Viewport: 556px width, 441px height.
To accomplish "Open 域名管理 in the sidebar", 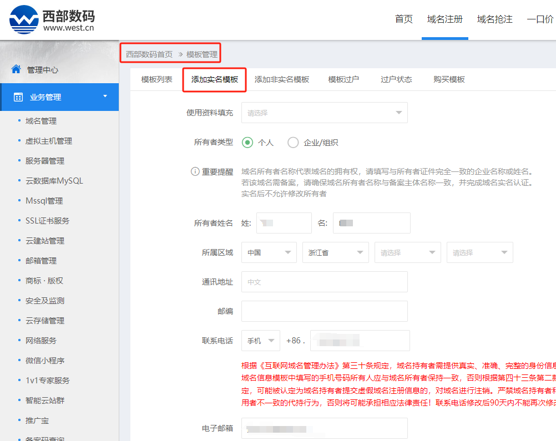I will coord(41,121).
